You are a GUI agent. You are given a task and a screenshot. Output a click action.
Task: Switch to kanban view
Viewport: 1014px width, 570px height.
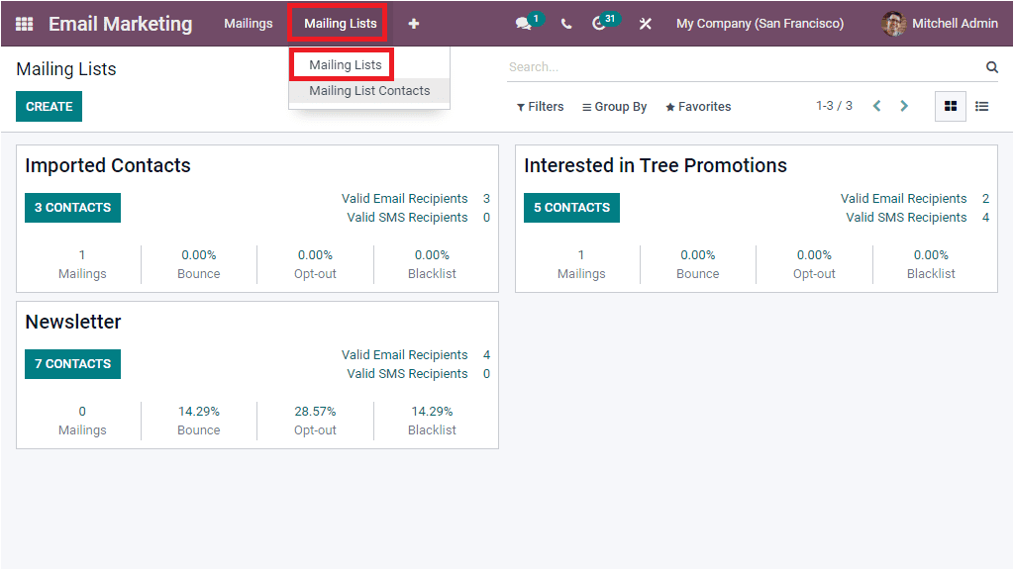pyautogui.click(x=950, y=106)
